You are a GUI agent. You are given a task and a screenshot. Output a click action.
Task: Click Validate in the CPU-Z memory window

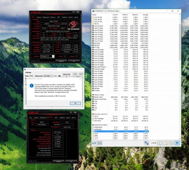[59, 161]
